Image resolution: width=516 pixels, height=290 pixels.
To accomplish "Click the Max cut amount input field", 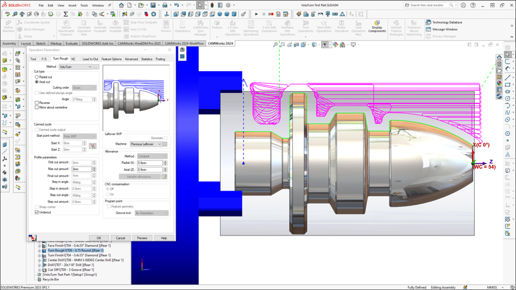I will click(x=82, y=169).
